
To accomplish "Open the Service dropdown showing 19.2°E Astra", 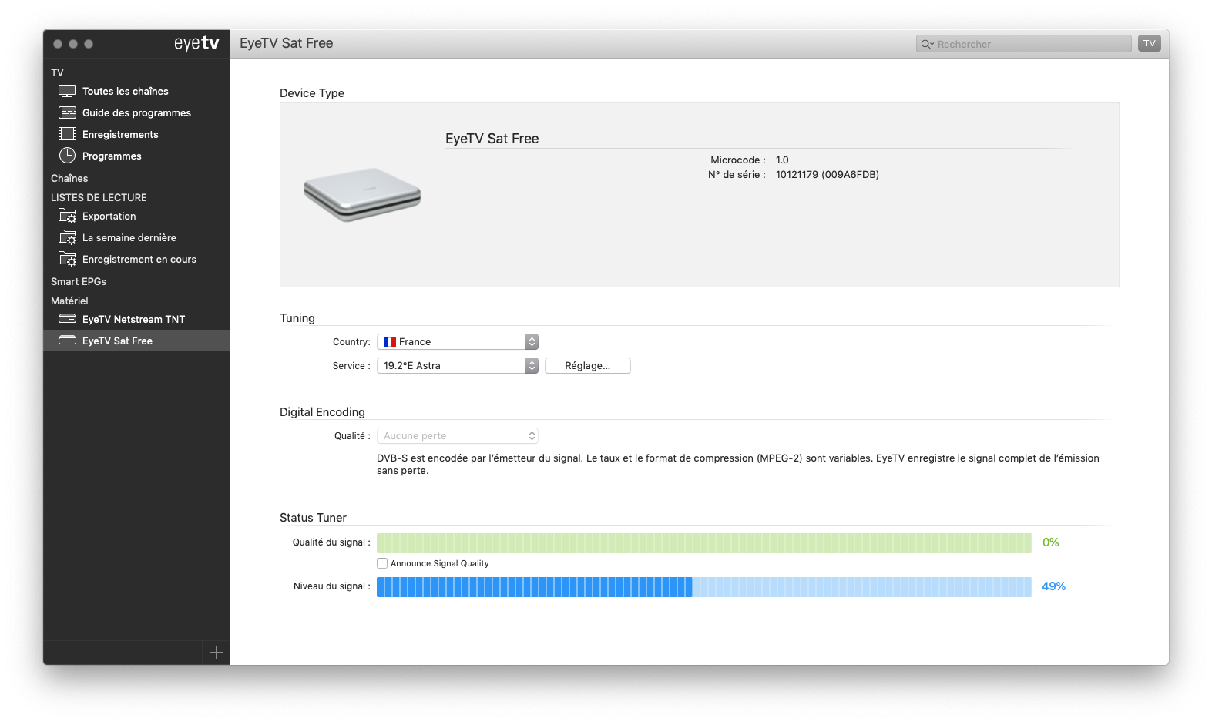I will click(x=458, y=365).
